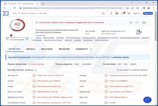This screenshot has width=158, height=106.
Task: Open the notifications comment icon
Action: click(123, 13)
